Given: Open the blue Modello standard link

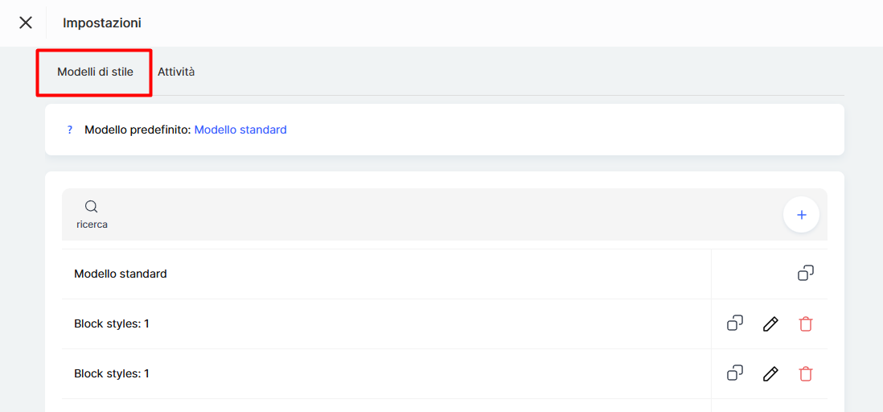Looking at the screenshot, I should click(240, 130).
